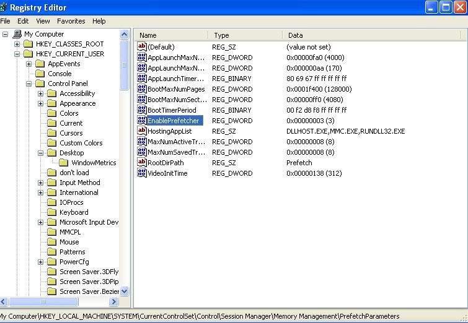Click the MaxNumSavedTr DWORD icon

click(142, 152)
